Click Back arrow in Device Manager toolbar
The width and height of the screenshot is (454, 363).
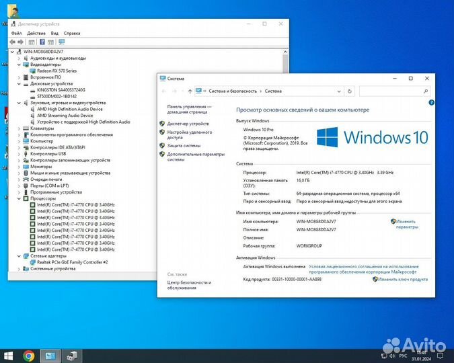point(13,42)
